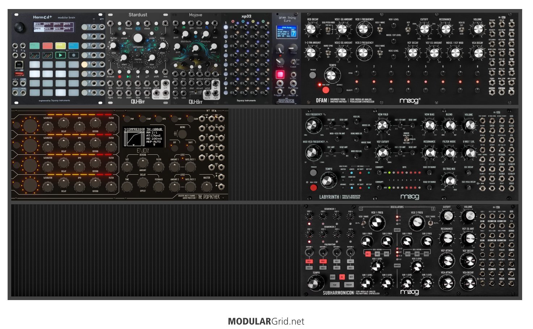This screenshot has width=533, height=329.
Task: Toggle the DFAM Thing Ext/Int clock switch
Action: (x=293, y=61)
